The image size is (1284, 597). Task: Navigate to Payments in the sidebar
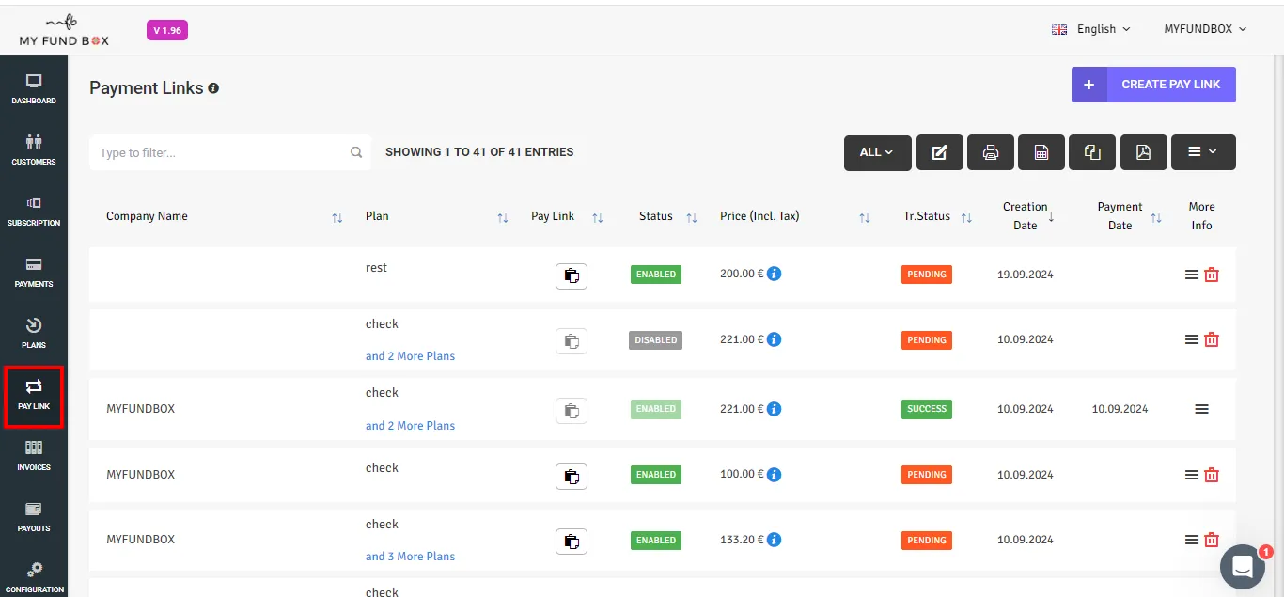[34, 272]
